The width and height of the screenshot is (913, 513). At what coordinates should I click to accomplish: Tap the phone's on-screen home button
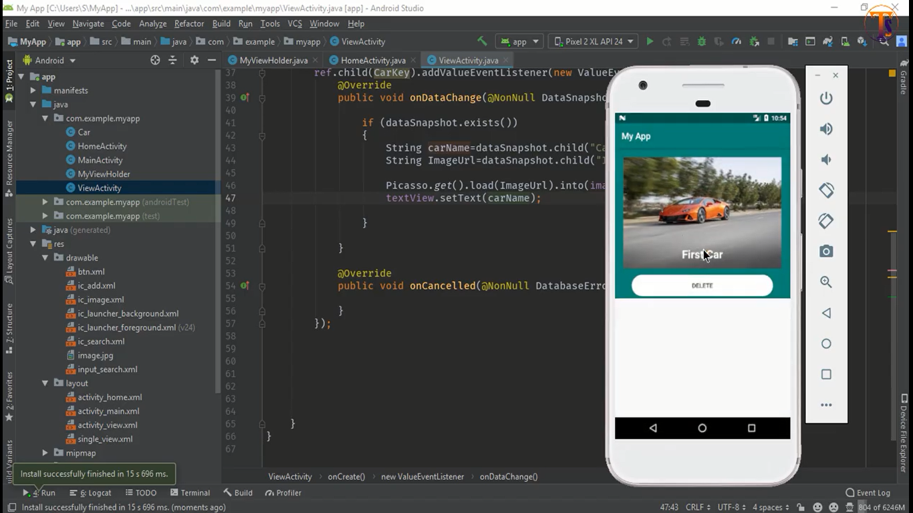pos(702,428)
